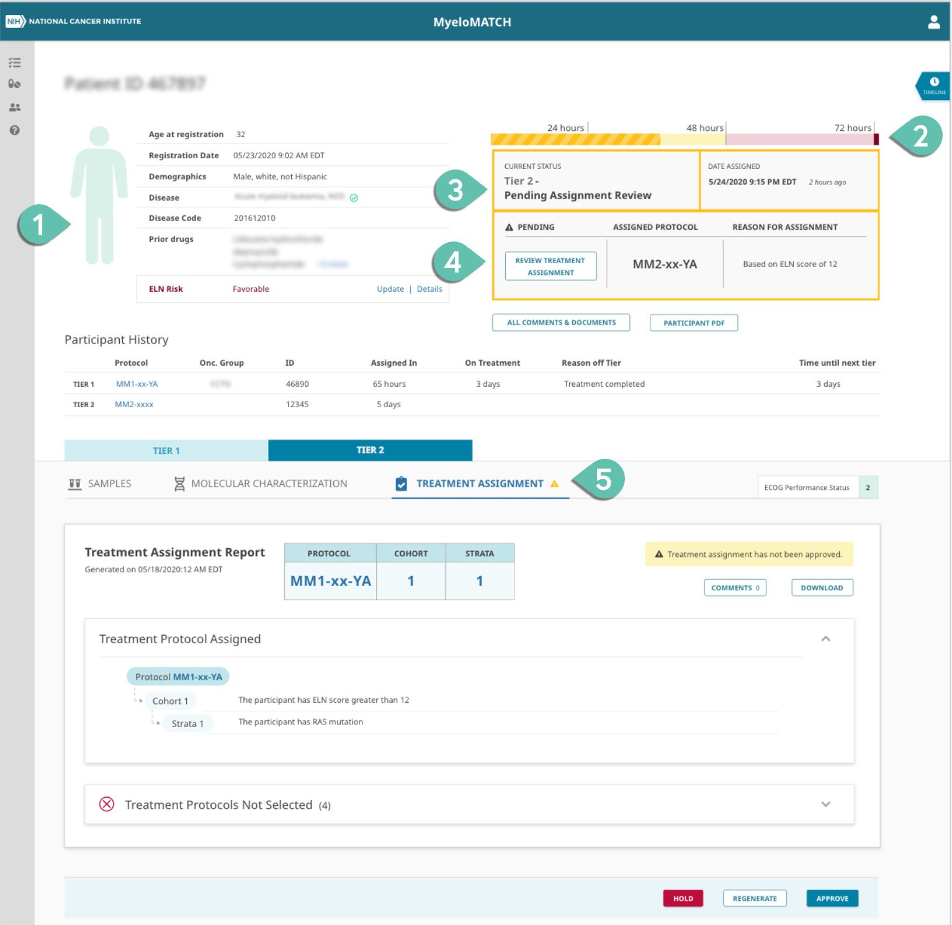Image resolution: width=952 pixels, height=925 pixels.
Task: Click the warning triangle on Treatment Assignment tab
Action: [x=554, y=484]
